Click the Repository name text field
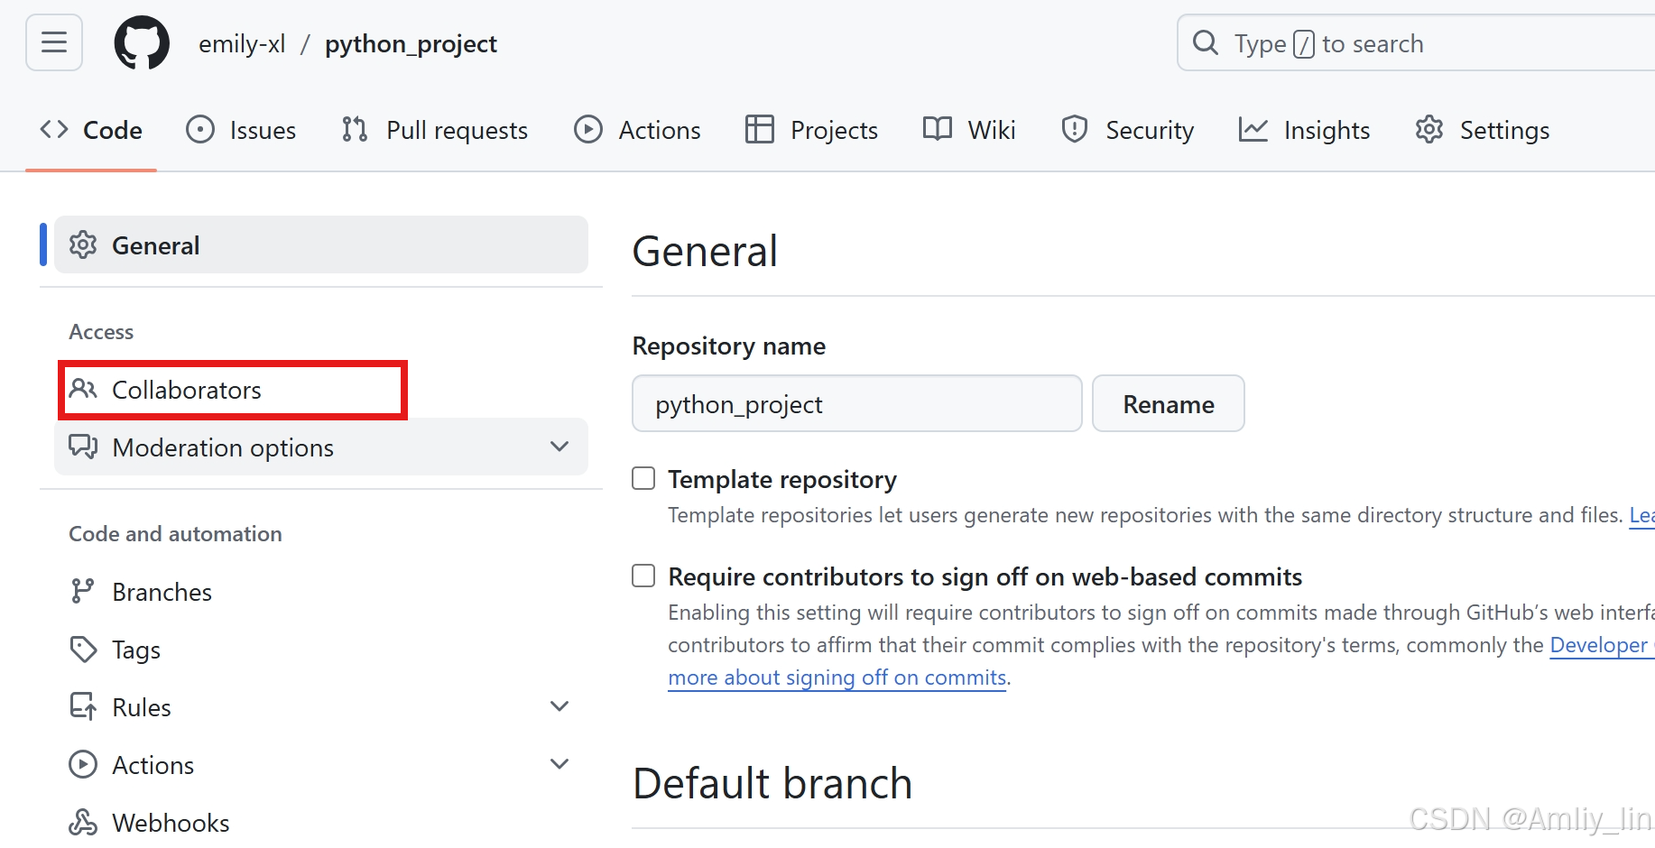 (856, 403)
